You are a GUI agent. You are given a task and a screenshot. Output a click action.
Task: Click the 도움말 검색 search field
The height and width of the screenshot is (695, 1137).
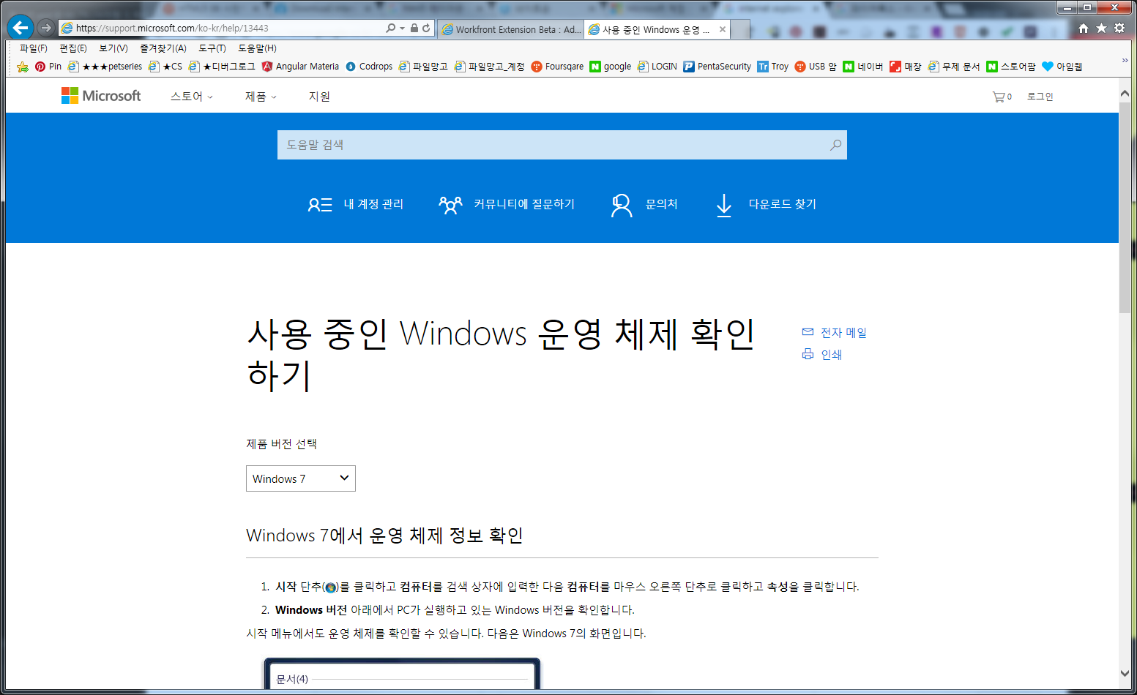(562, 145)
